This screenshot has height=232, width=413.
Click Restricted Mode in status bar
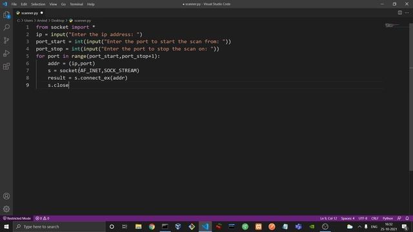point(17,218)
